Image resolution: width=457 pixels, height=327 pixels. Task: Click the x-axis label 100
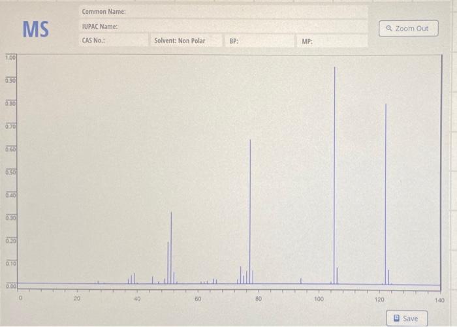tap(319, 299)
